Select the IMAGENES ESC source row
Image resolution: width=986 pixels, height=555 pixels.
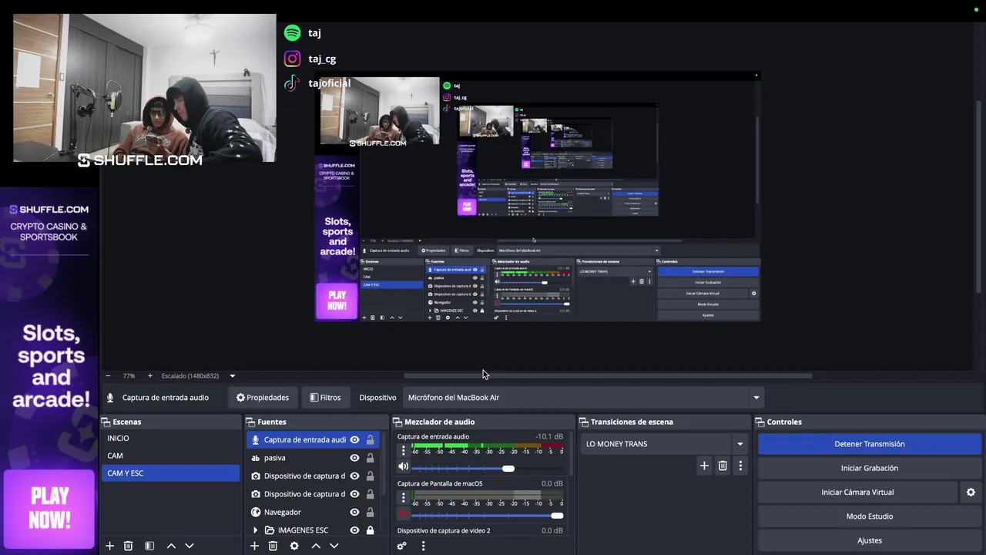(x=313, y=530)
